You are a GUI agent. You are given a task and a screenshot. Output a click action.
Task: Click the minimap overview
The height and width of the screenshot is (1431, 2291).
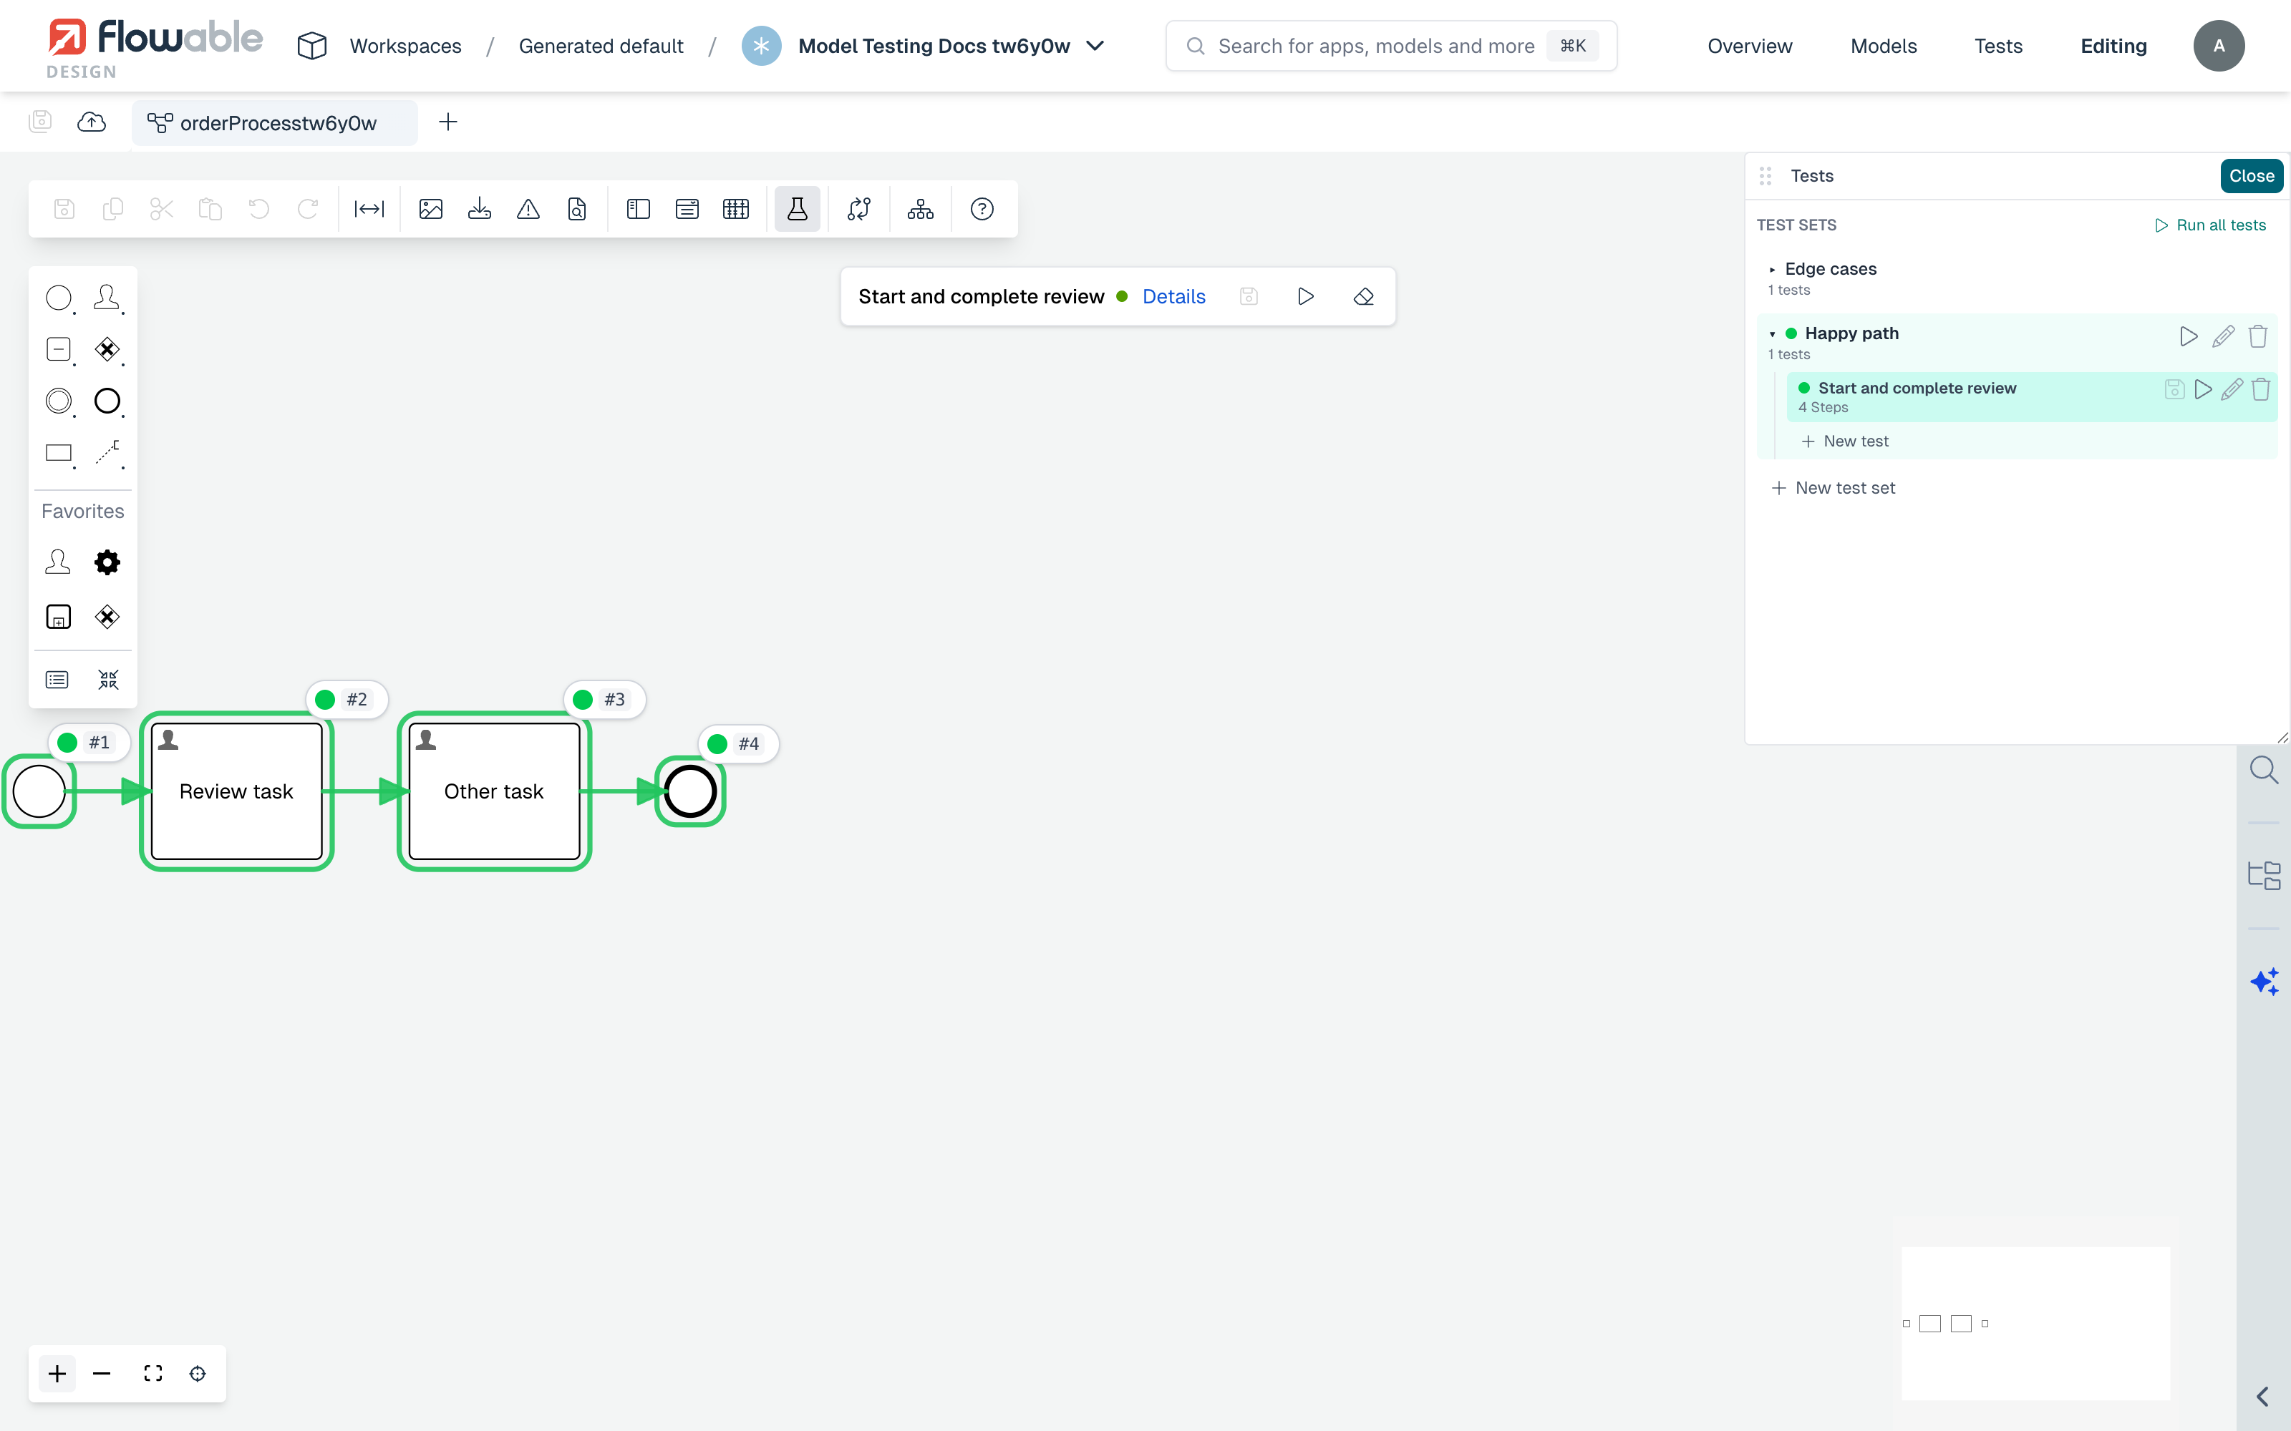point(2035,1323)
